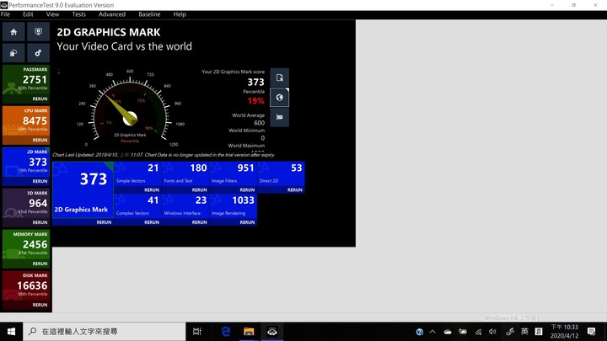
Task: Select the Image Rendering score 1033
Action: [243, 200]
